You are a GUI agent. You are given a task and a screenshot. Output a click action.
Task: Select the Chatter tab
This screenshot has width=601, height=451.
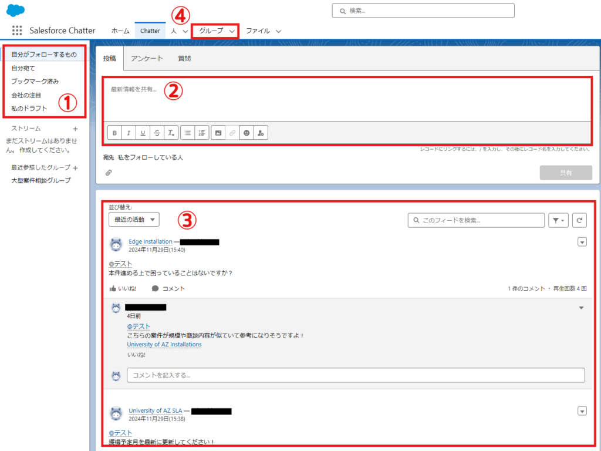point(150,31)
